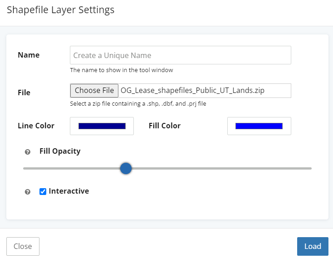The image size is (333, 258).
Task: Click the File field label
Action: pos(24,92)
